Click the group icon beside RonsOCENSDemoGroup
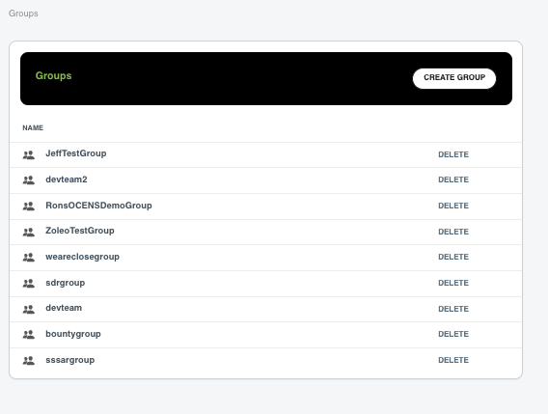This screenshot has width=548, height=414. click(x=29, y=207)
